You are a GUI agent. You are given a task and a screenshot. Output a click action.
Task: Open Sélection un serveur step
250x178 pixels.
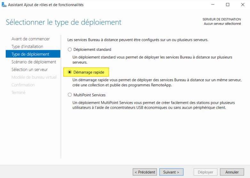click(x=29, y=70)
